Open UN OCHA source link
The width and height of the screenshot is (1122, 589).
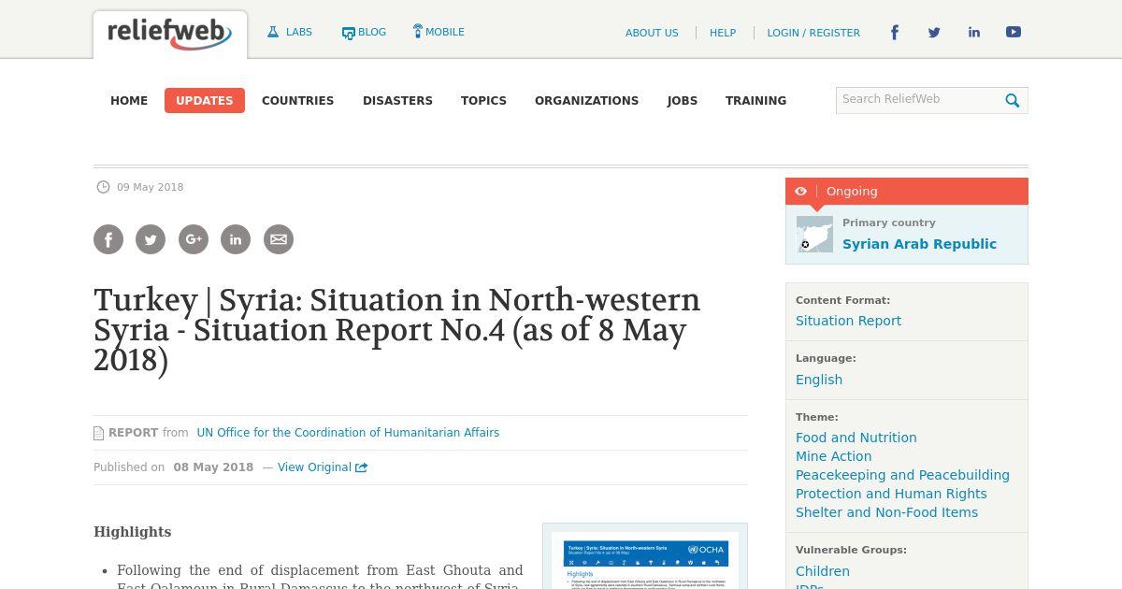[x=348, y=433]
